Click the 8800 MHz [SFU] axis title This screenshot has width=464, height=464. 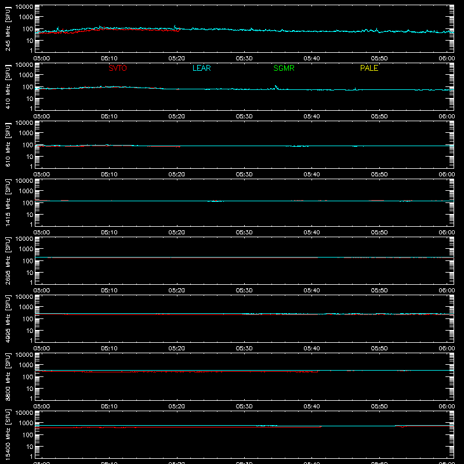tap(8, 376)
